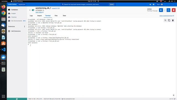The image size is (177, 100).
Task: Delete the container using the red button
Action: coord(174,10)
